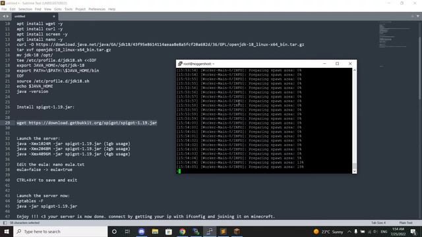Switch ENG input language indicator
The image size is (422, 237).
pyautogui.click(x=384, y=231)
